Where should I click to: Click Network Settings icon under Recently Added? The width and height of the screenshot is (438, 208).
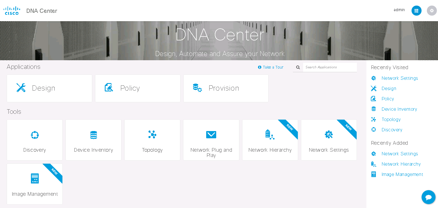pos(374,154)
